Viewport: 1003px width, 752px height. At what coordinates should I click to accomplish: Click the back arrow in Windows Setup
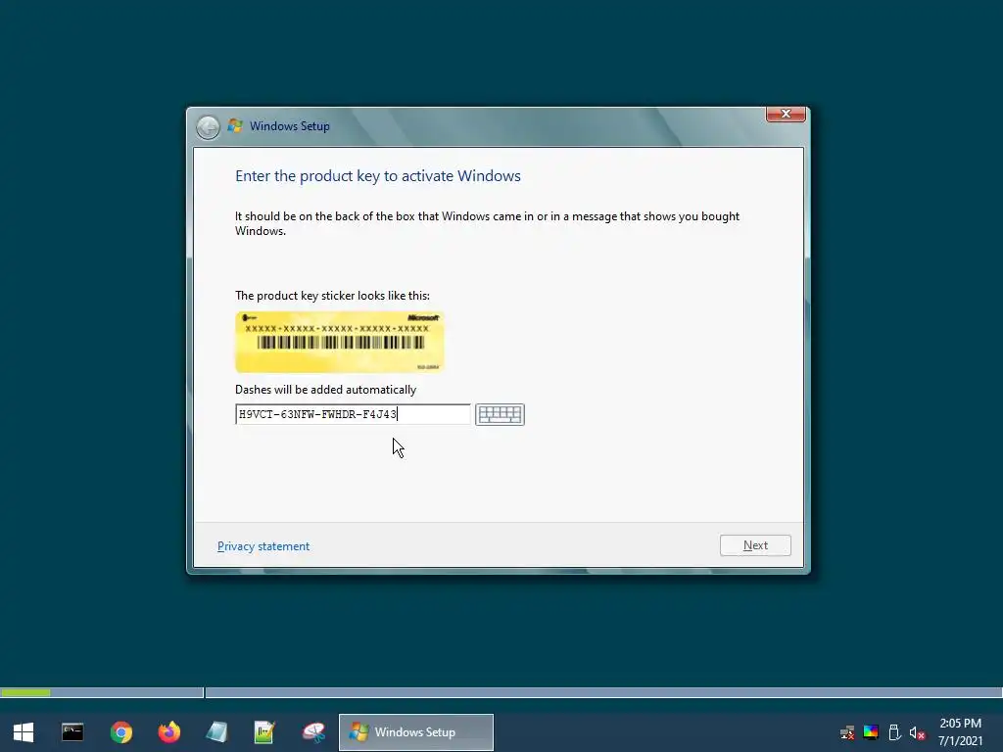(208, 127)
